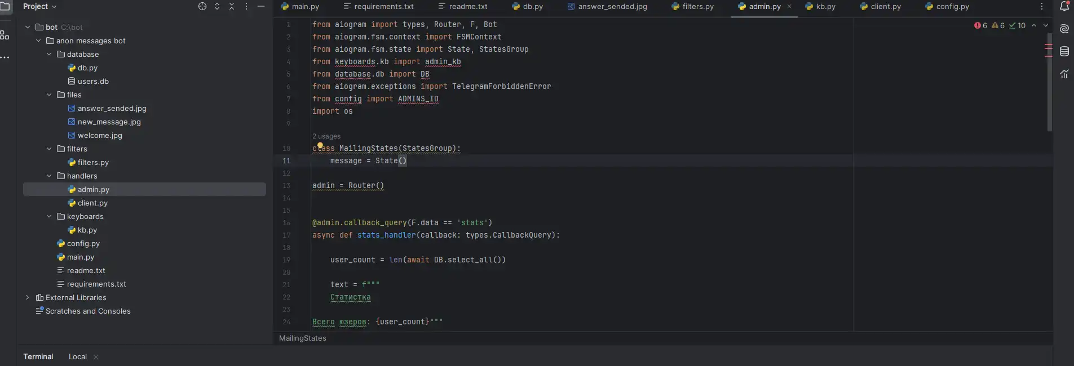The height and width of the screenshot is (366, 1074).
Task: Click the yellow warnings indicator showing 6
Action: (998, 25)
